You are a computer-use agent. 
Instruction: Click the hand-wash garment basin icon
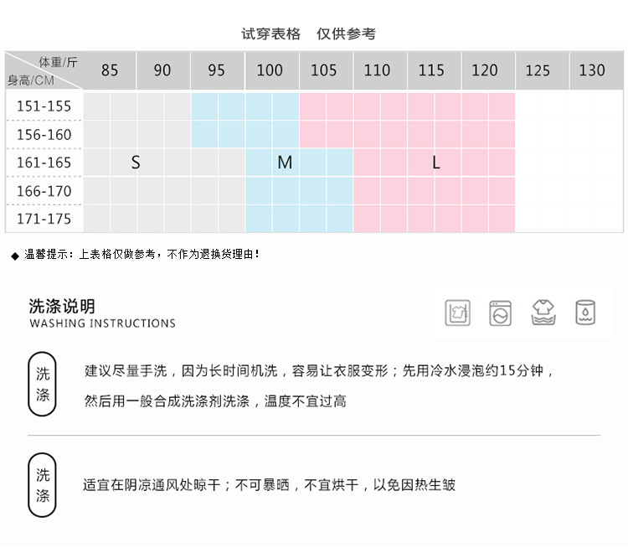(x=457, y=313)
